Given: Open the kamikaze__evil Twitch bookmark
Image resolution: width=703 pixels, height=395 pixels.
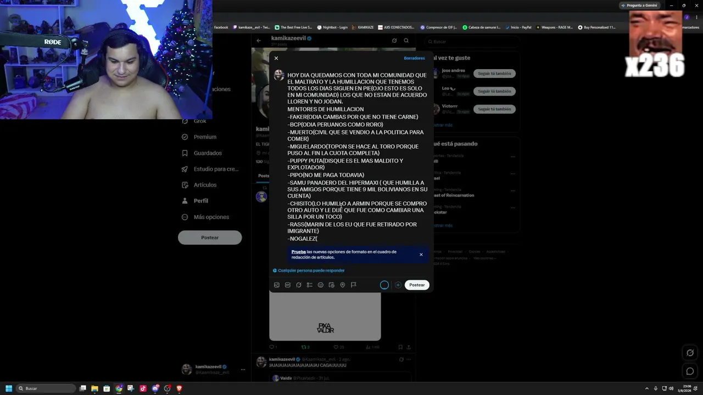Looking at the screenshot, I should [x=252, y=27].
